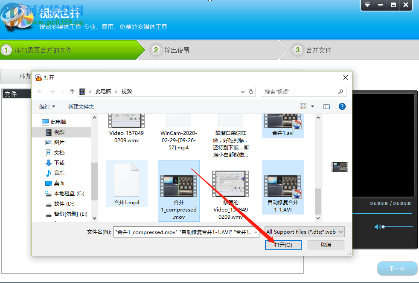
Task: Toggle the preview pane icon
Action: pos(326,106)
